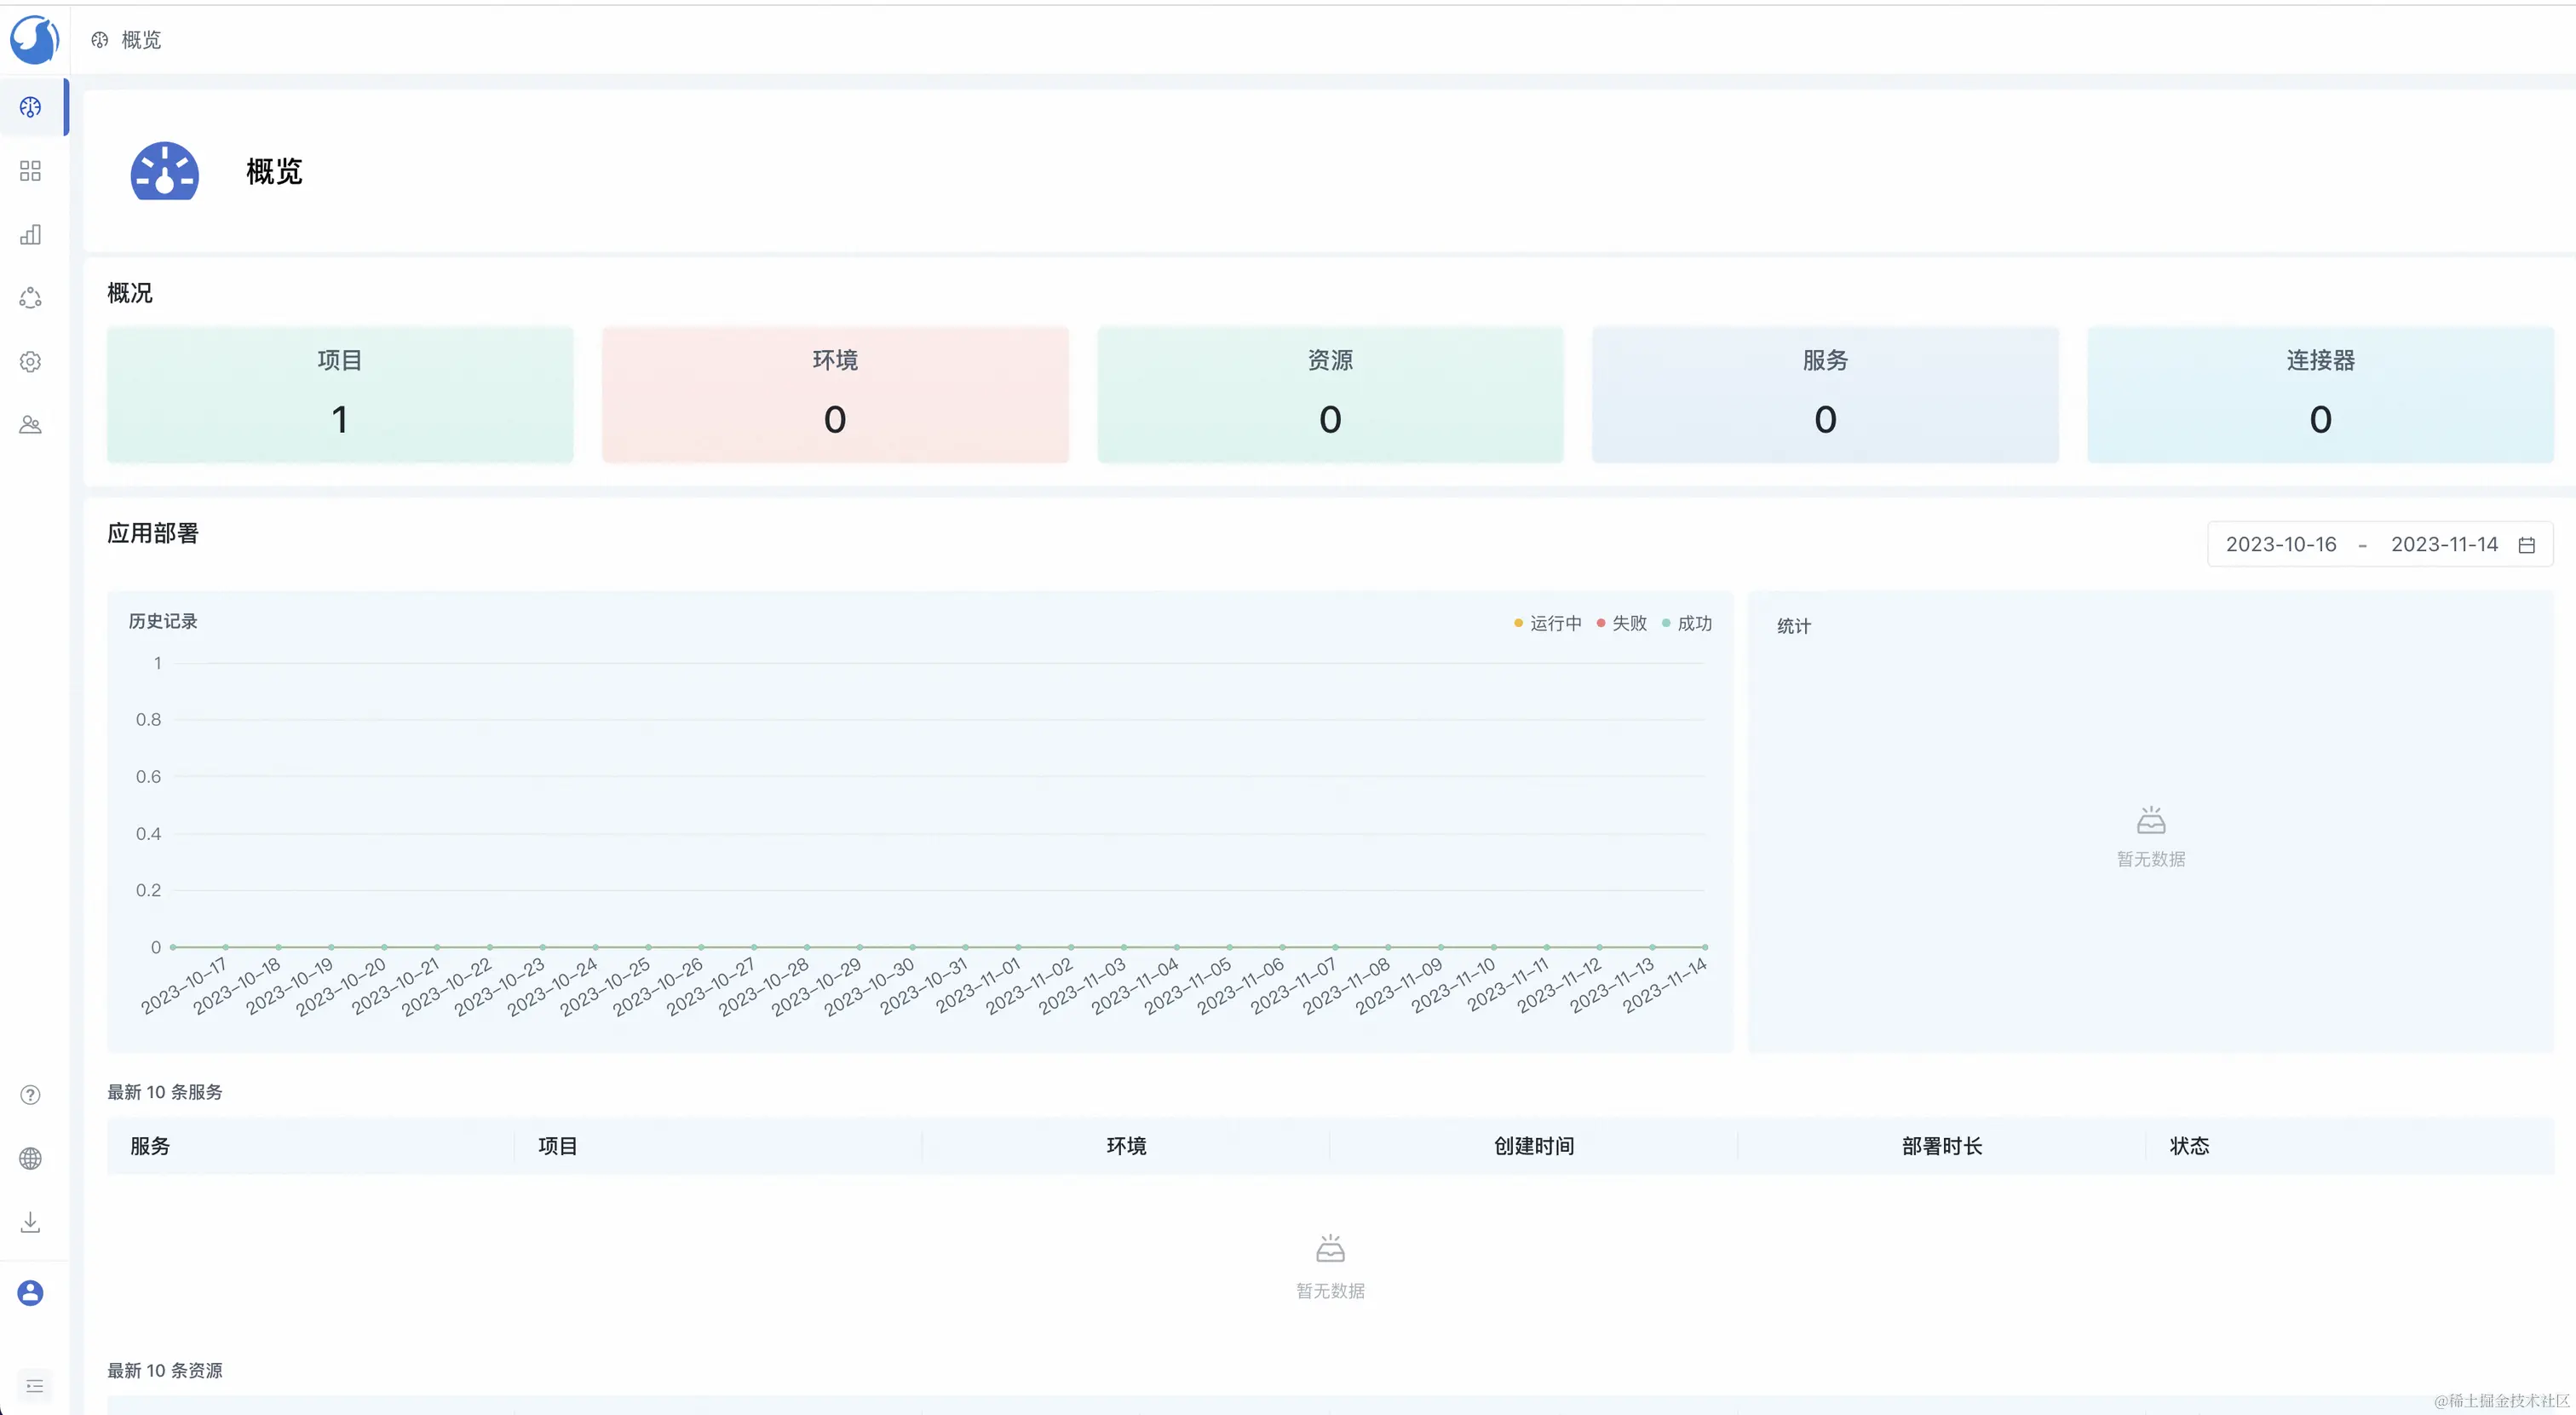The height and width of the screenshot is (1415, 2576).
Task: Click the help question mark icon
Action: pyautogui.click(x=31, y=1095)
